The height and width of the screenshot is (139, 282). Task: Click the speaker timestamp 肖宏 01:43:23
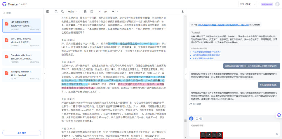68,99
